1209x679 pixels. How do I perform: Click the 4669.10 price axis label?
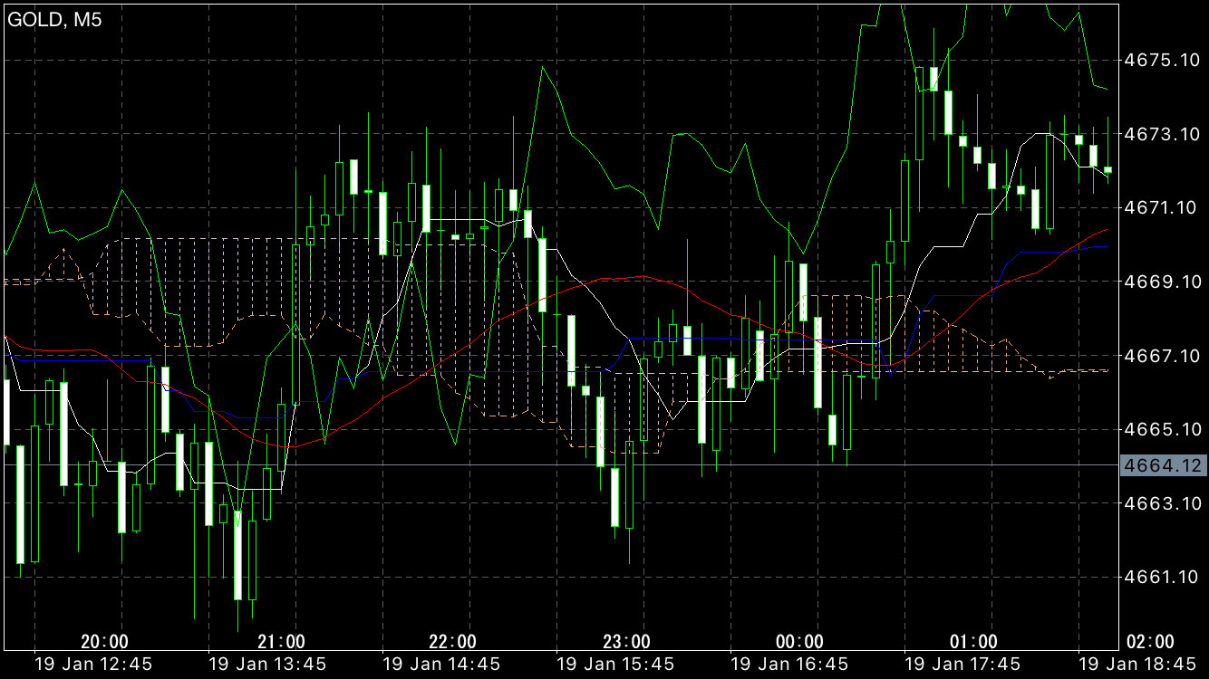click(x=1162, y=282)
